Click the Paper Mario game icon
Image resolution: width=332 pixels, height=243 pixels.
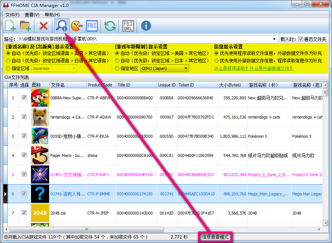(x=40, y=155)
